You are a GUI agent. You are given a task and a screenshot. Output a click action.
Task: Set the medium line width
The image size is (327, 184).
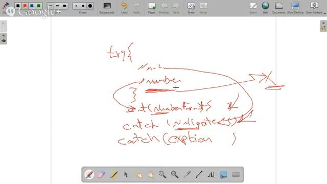58,6
